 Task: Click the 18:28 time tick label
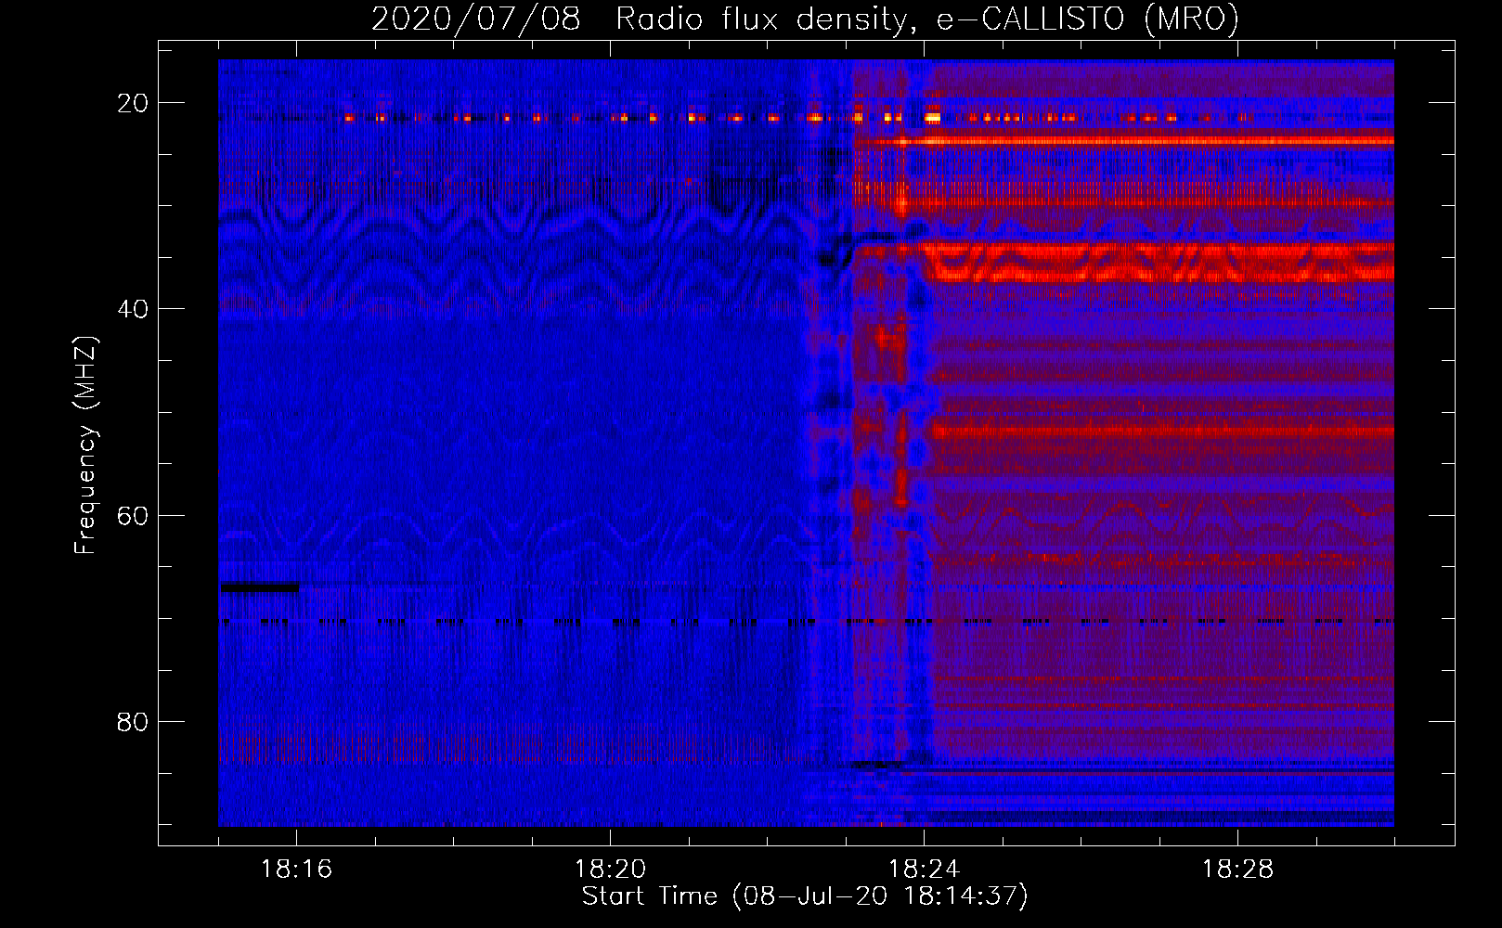(1237, 870)
